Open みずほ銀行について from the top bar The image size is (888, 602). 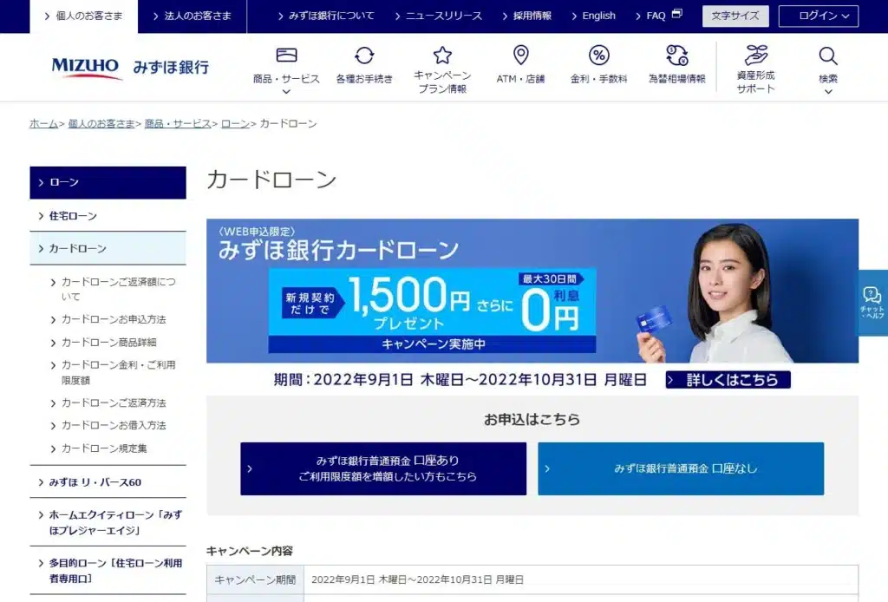(x=326, y=16)
